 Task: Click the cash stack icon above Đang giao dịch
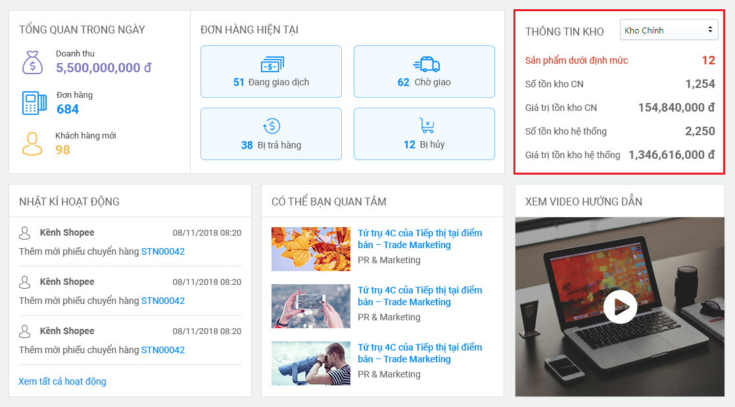272,64
